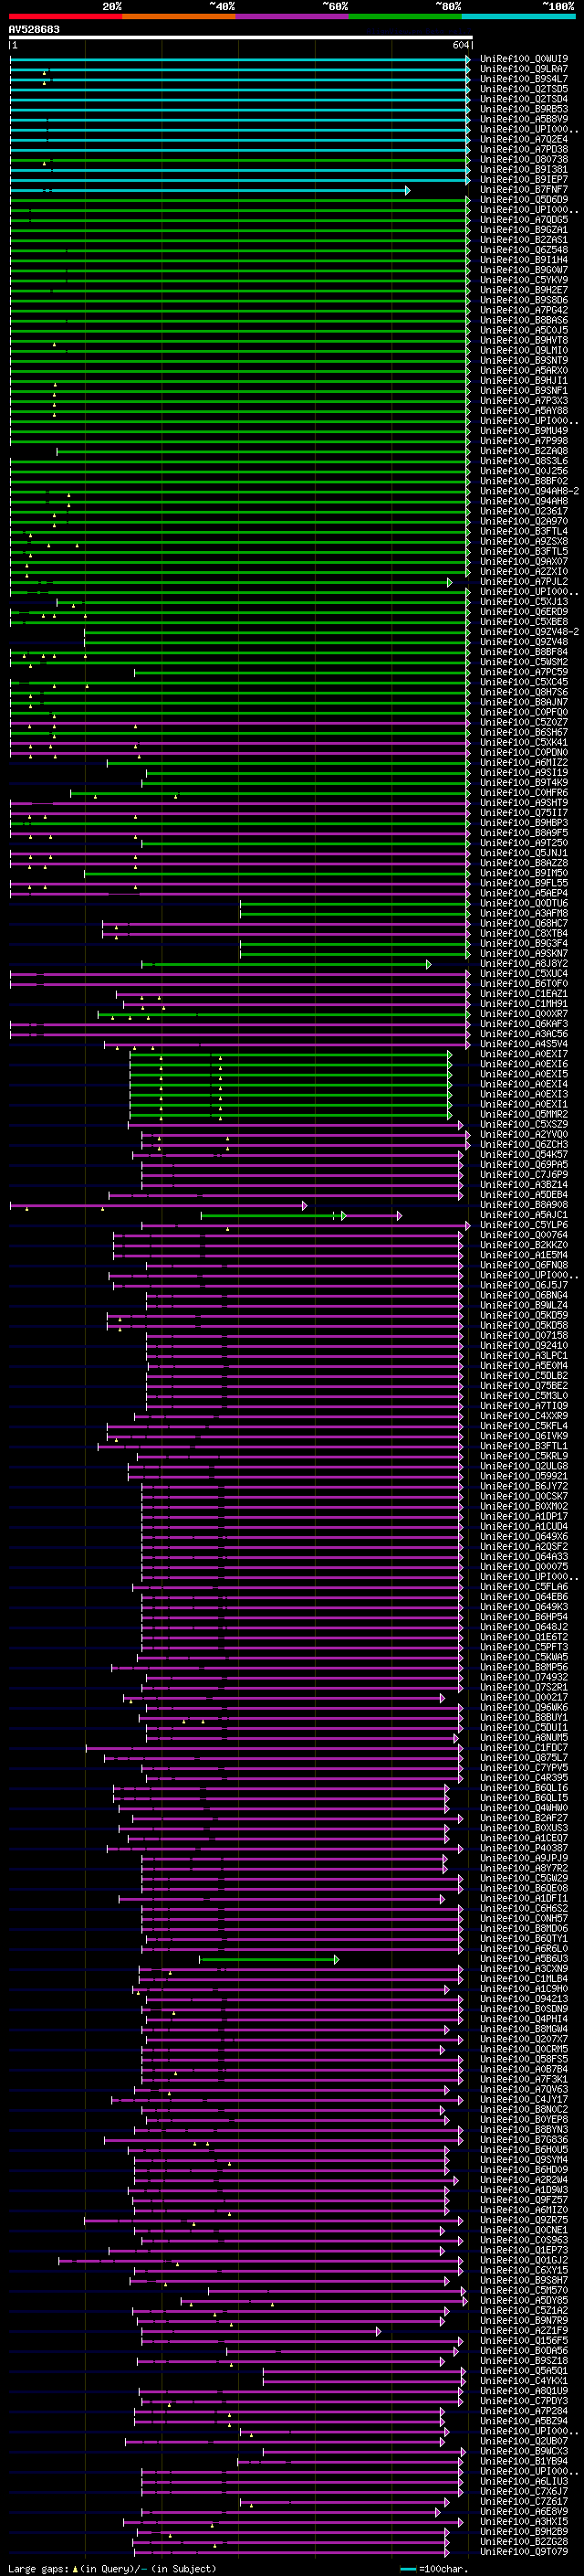Viewport: 584px width, 2576px height.
Task: Click the orange ~40% identity legend segment
Action: (180, 17)
